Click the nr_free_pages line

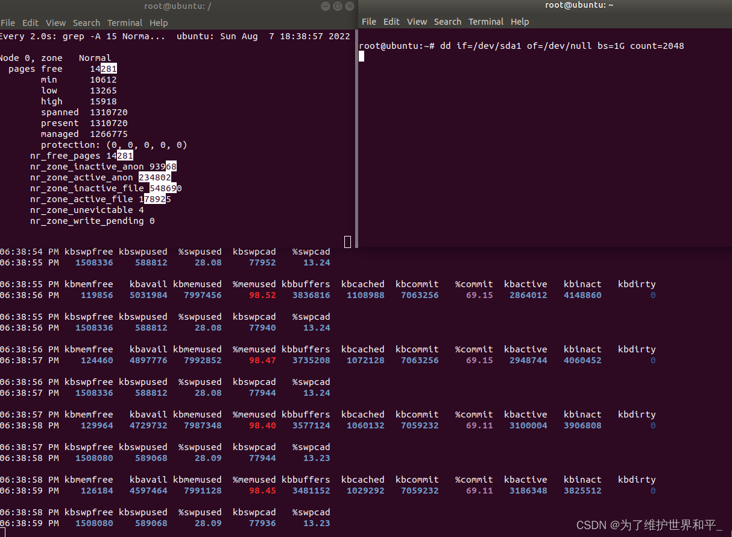tap(82, 156)
